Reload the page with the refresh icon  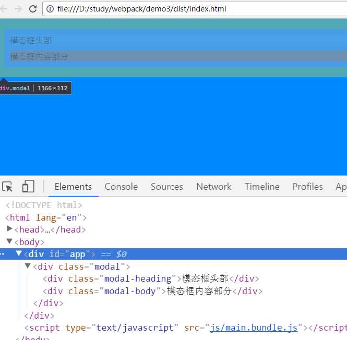pos(33,9)
